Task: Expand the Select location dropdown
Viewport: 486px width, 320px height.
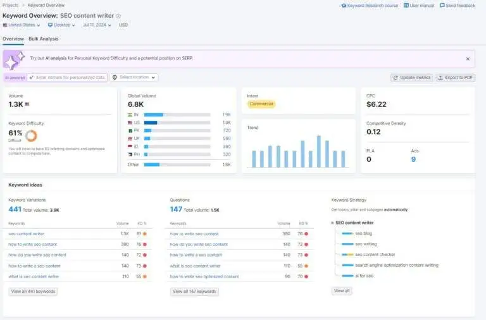Action: pyautogui.click(x=134, y=77)
